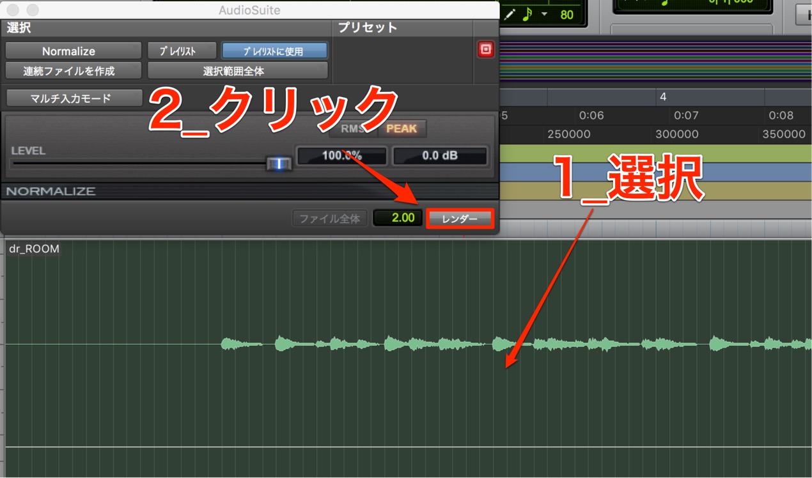Toggle the プレイリストに使用 button
812x478 pixels.
274,51
